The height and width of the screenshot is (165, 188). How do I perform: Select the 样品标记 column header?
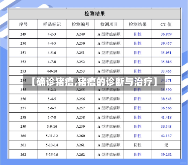pyautogui.click(x=52, y=24)
